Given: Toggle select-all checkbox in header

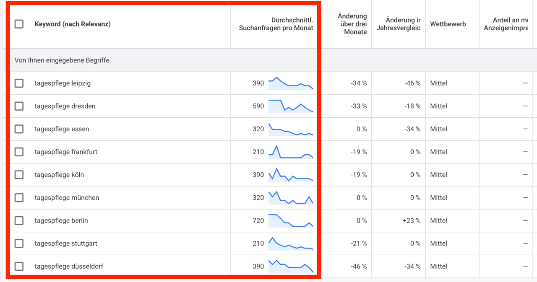Looking at the screenshot, I should [19, 24].
